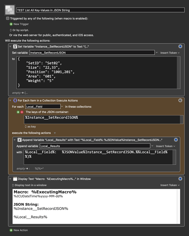Collapse the Set Variable action triangle

click(10, 46)
